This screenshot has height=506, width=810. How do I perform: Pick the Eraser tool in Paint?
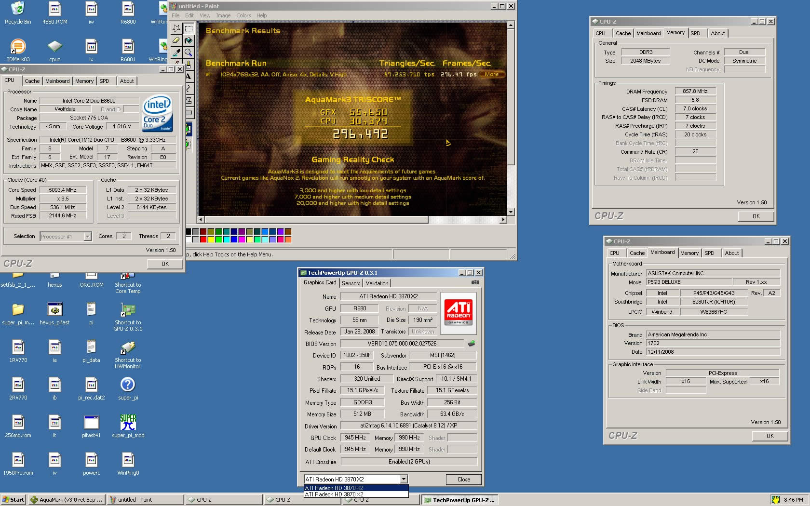coord(176,40)
